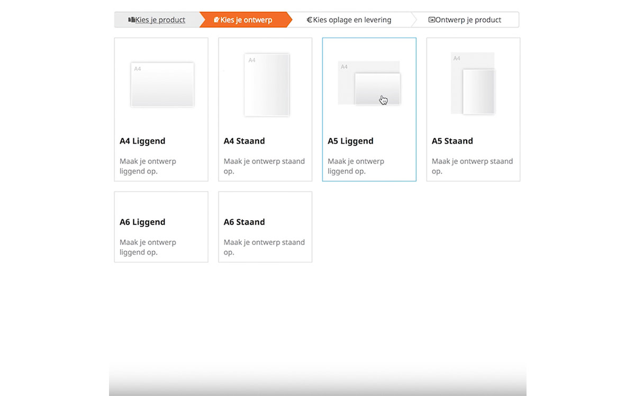
Task: Select the A5 Staand title
Action: [452, 141]
